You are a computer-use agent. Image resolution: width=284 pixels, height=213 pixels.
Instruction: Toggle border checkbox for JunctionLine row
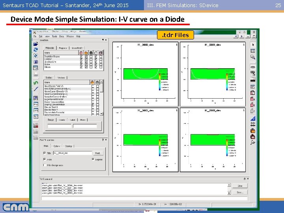tap(96, 62)
